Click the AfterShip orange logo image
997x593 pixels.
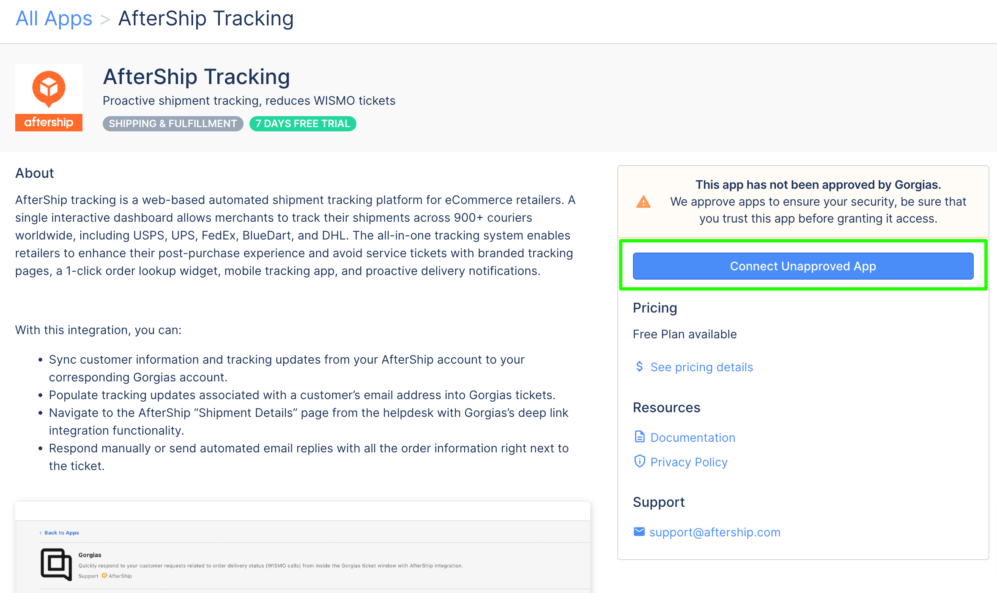point(49,98)
